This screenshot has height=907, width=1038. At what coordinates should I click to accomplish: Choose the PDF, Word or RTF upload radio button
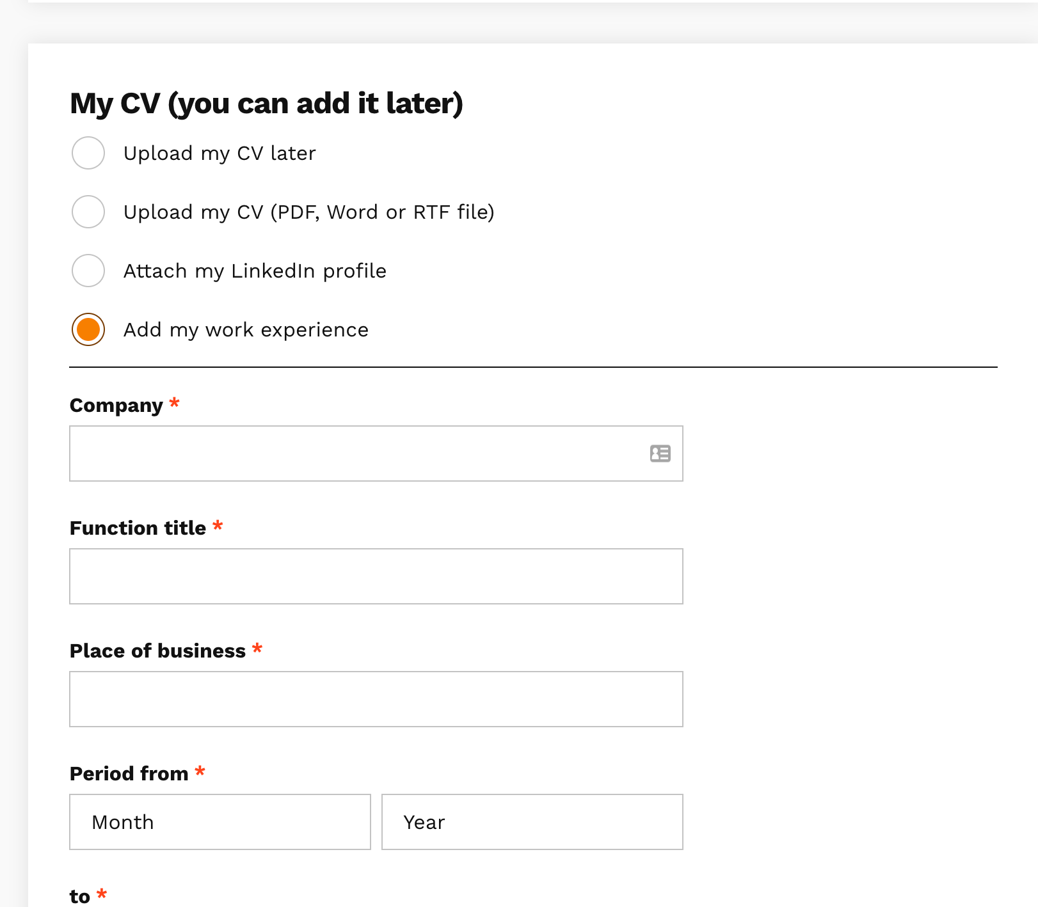pos(88,212)
